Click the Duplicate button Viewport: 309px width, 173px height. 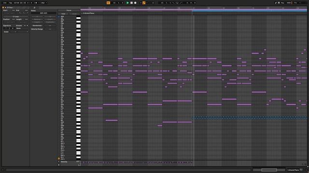[x=50, y=22]
